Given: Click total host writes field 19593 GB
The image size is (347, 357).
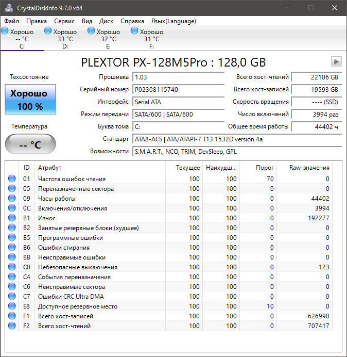Looking at the screenshot, I should [x=317, y=89].
